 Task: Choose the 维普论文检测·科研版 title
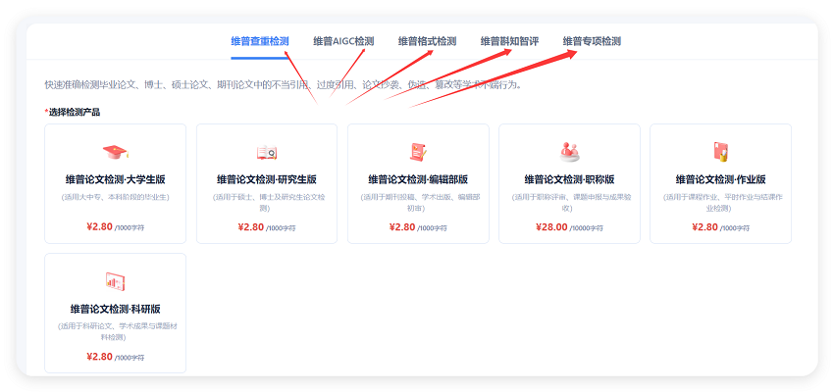point(116,309)
